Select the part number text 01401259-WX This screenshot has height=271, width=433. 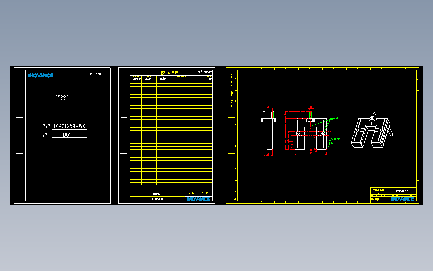(x=69, y=126)
